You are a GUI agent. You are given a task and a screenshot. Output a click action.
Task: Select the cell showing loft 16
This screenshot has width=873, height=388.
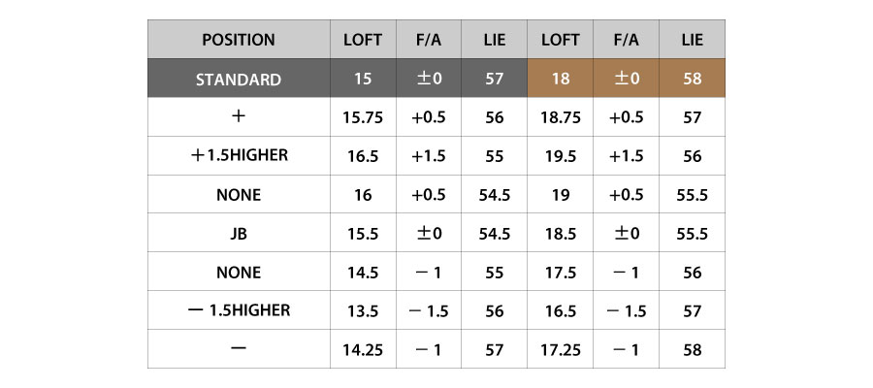(x=363, y=195)
